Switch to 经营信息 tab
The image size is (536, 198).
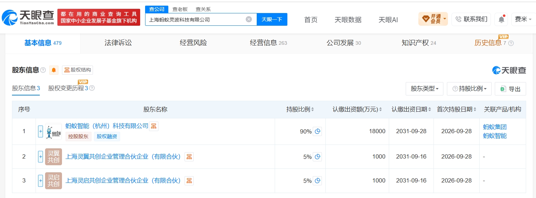[268, 43]
